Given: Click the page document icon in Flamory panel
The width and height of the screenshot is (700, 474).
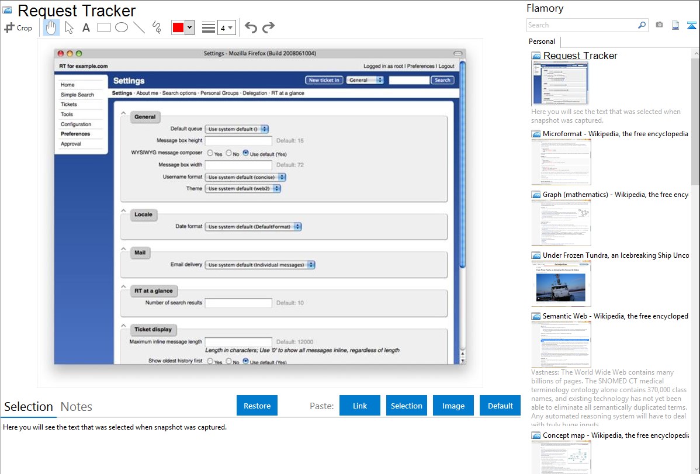Looking at the screenshot, I should click(x=675, y=25).
